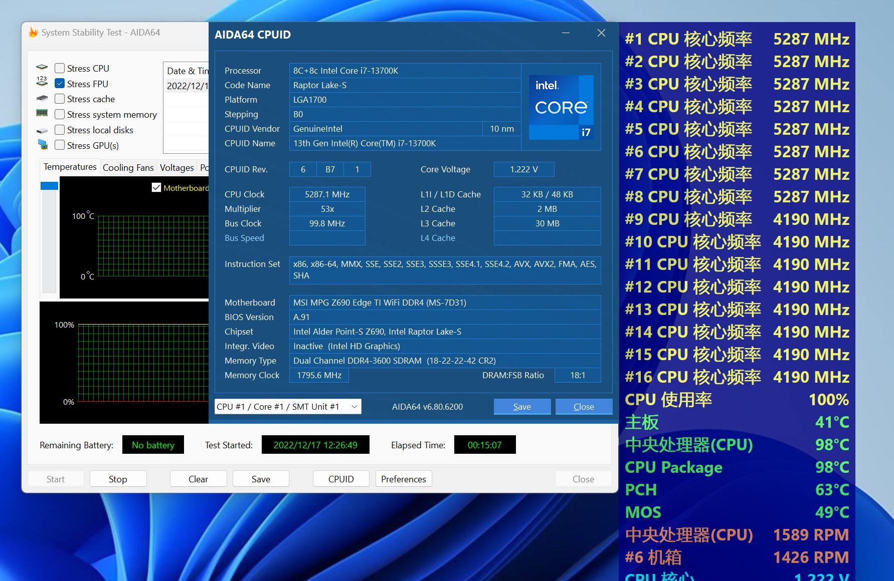Click the CPU Package 98°C row in overlay
The width and height of the screenshot is (894, 581).
click(x=737, y=467)
